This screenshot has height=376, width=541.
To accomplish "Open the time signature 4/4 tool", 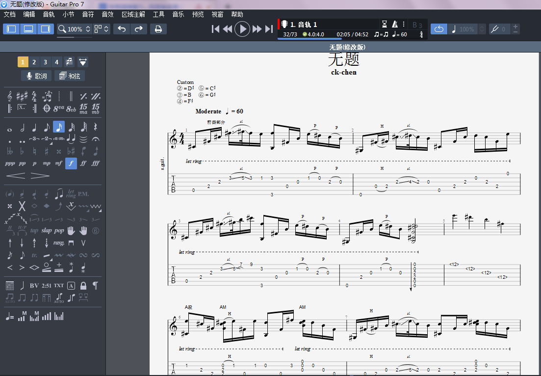I will click(34, 96).
